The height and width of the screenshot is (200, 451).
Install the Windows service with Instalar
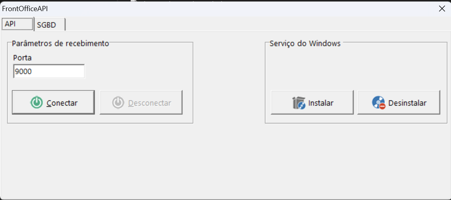tap(312, 102)
